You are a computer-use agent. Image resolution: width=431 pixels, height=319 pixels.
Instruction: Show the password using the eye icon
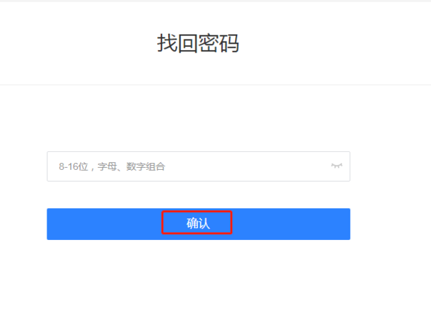coord(336,166)
